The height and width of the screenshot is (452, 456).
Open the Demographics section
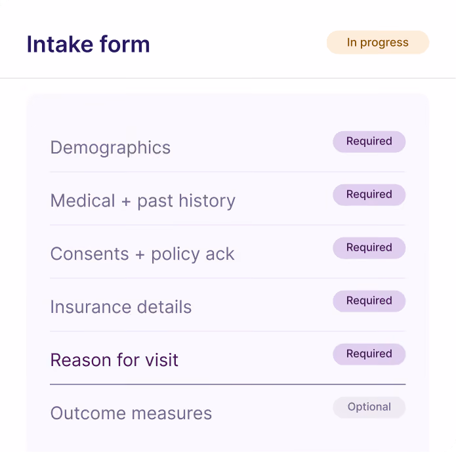(228, 146)
